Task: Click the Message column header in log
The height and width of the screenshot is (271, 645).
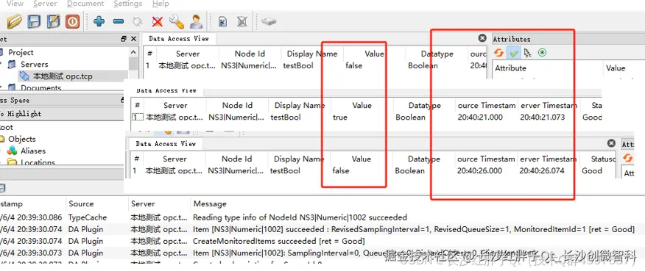Action: [x=210, y=203]
